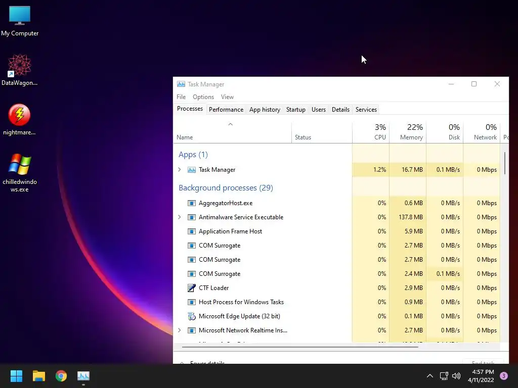
Task: Switch to the Details tab
Action: (x=340, y=110)
